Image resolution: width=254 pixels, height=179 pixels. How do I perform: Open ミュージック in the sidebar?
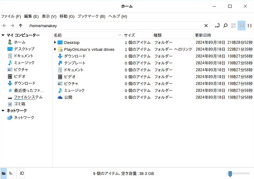24,63
